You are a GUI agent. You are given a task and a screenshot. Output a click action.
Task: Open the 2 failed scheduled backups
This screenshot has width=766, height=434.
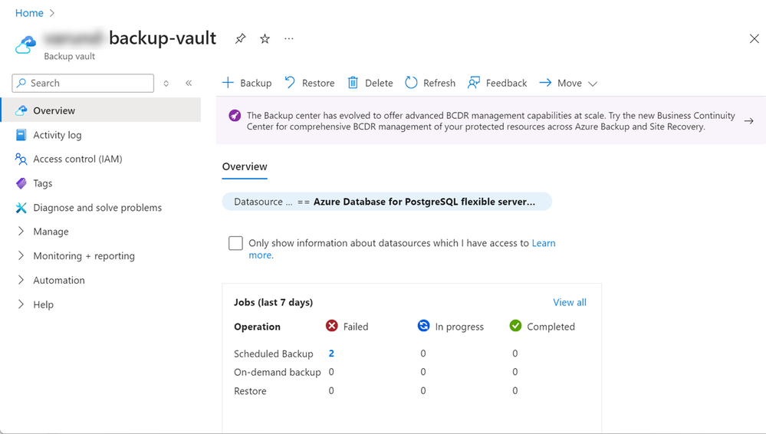click(x=331, y=353)
